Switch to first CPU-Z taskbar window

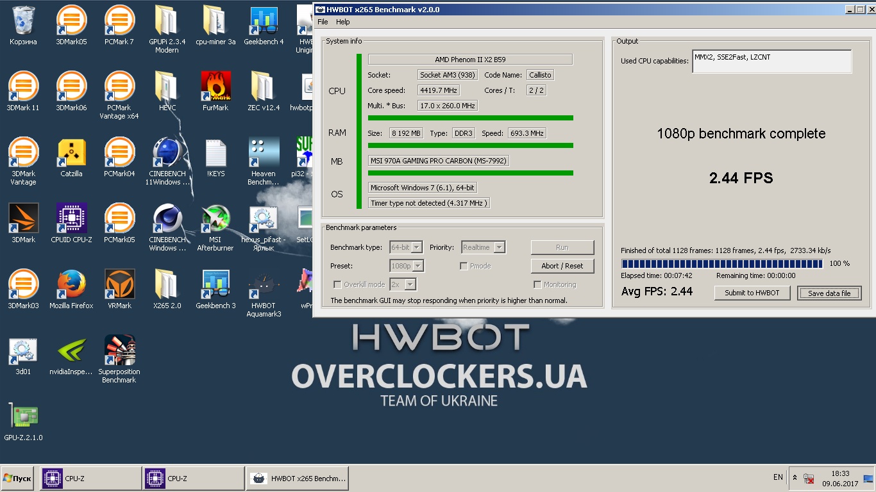(x=91, y=479)
